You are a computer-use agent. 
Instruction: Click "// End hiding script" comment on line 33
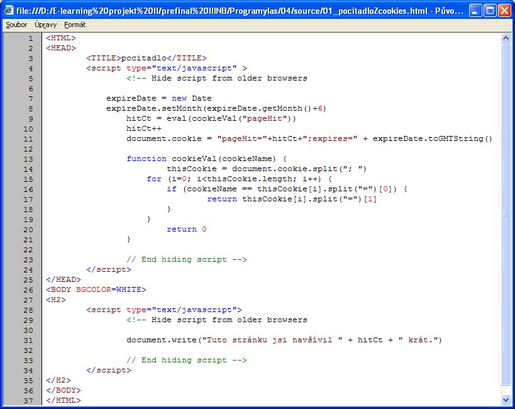[187, 360]
